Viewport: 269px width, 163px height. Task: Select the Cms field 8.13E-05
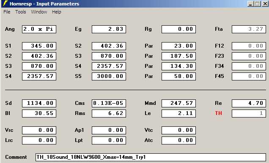(x=109, y=103)
